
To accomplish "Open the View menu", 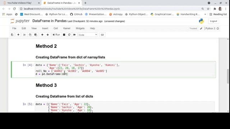I will click(34, 28).
